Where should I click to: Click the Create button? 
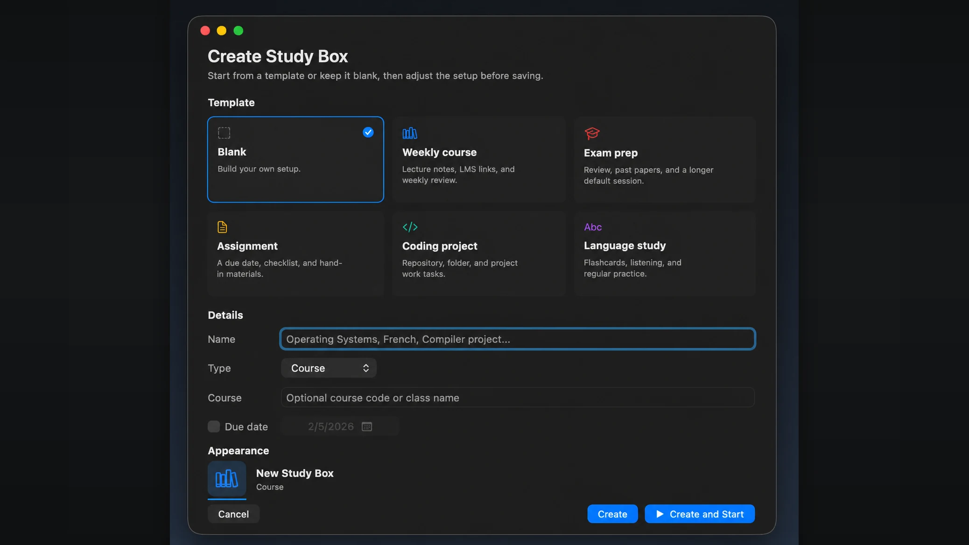[x=612, y=514]
